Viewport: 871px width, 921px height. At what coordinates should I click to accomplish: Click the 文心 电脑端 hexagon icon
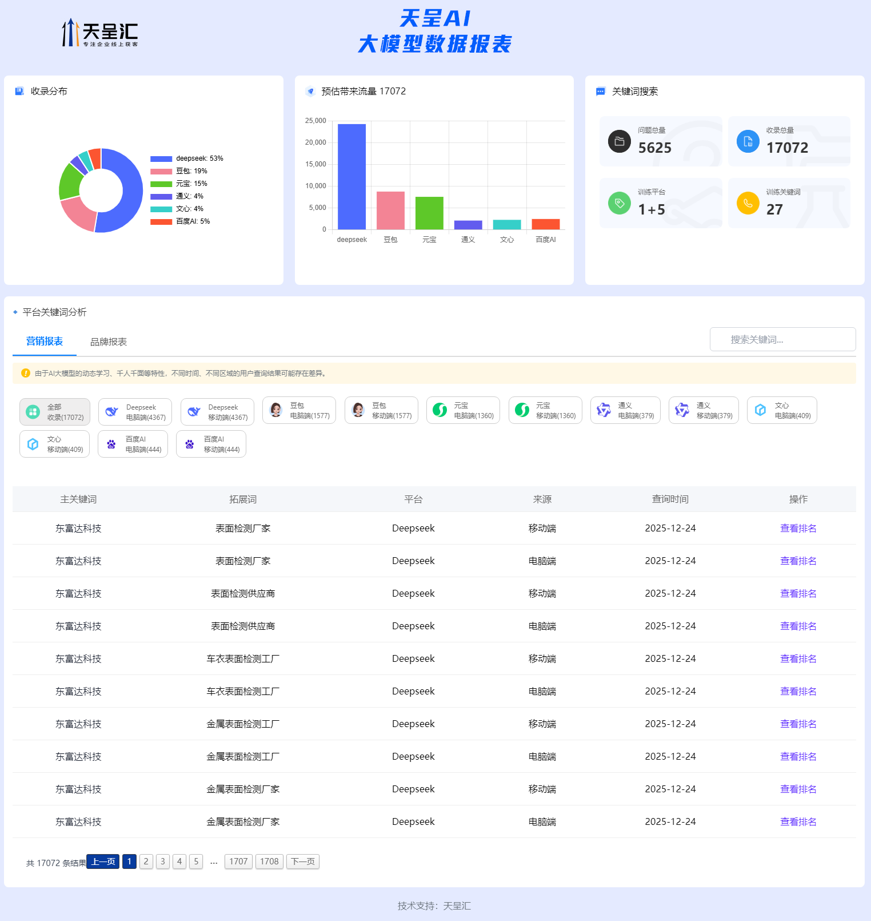760,410
